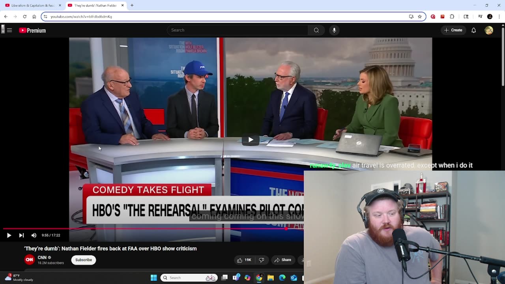This screenshot has width=505, height=284.
Task: Focus the YouTube search field
Action: pos(238,30)
